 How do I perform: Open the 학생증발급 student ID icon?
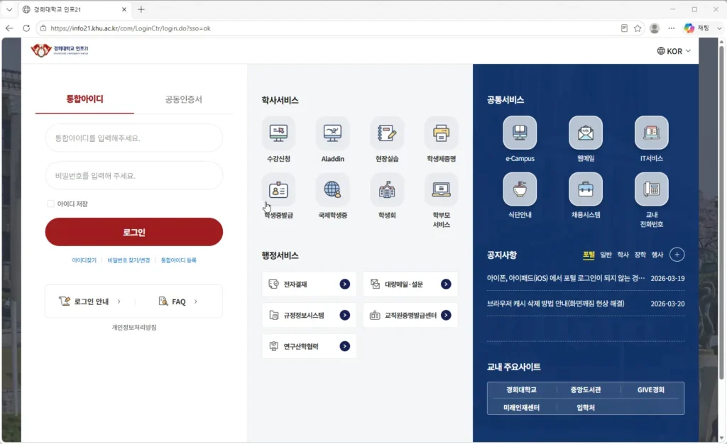pos(278,190)
